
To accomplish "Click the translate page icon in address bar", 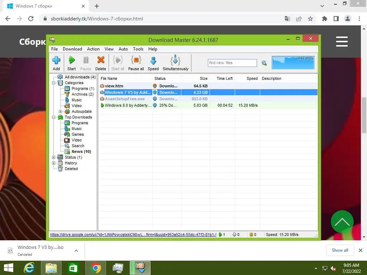I will click(287, 19).
